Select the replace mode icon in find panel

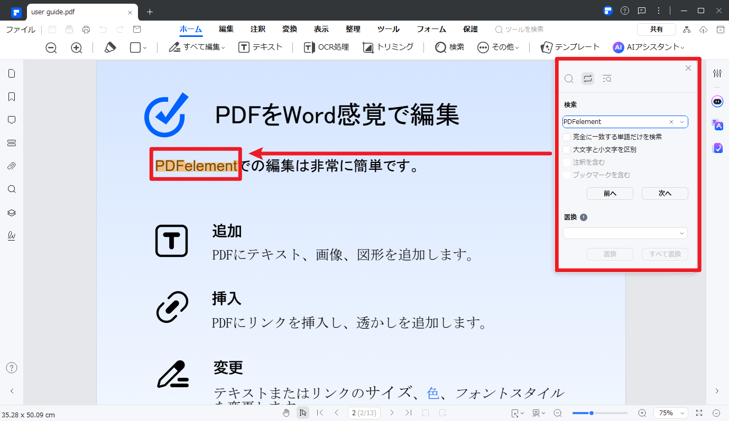pyautogui.click(x=588, y=79)
